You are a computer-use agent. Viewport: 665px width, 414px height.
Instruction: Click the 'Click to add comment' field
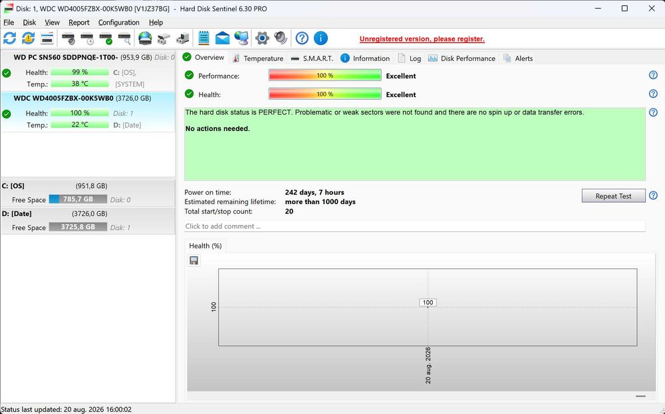[x=415, y=227]
